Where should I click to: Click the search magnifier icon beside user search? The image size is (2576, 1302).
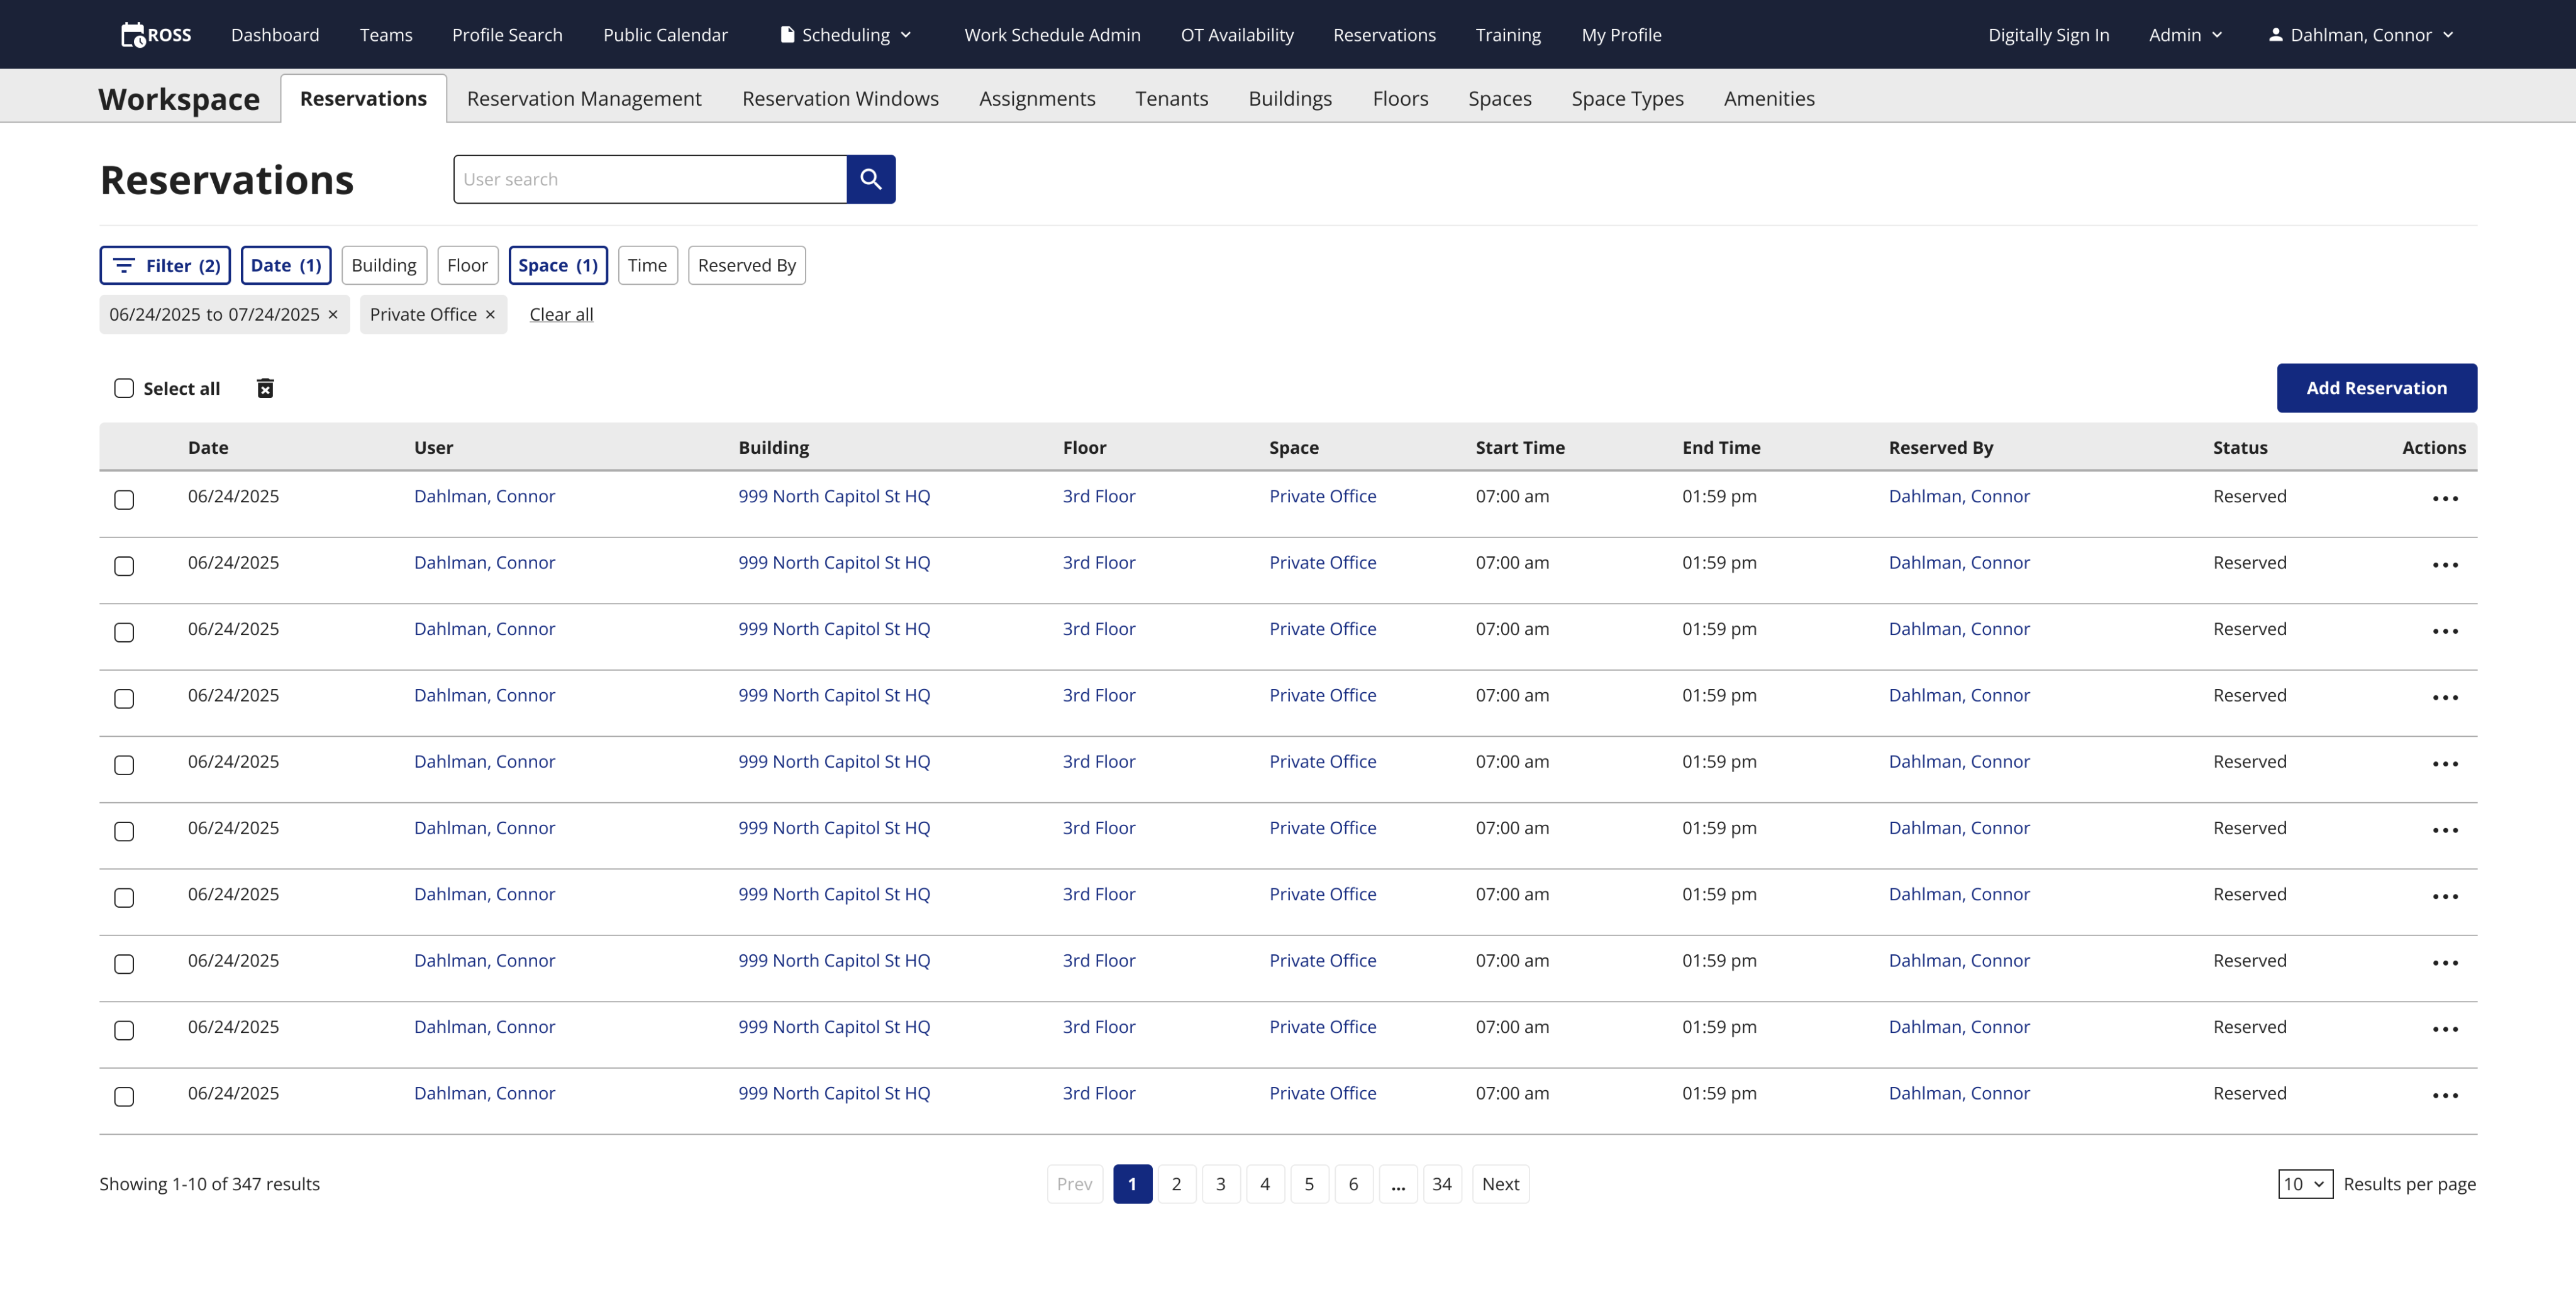[870, 179]
